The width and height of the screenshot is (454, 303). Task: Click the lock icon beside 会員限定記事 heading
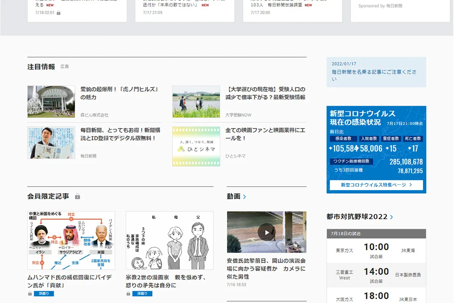pyautogui.click(x=78, y=196)
